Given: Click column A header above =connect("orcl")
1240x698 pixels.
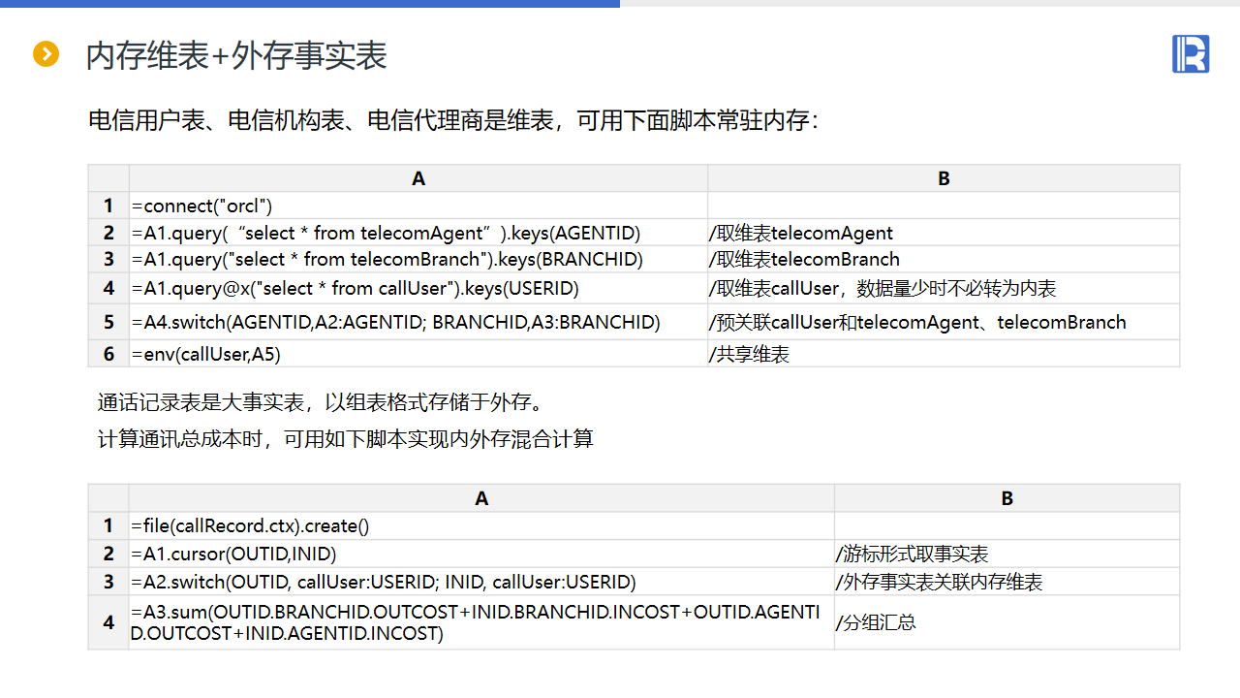Looking at the screenshot, I should click(418, 178).
